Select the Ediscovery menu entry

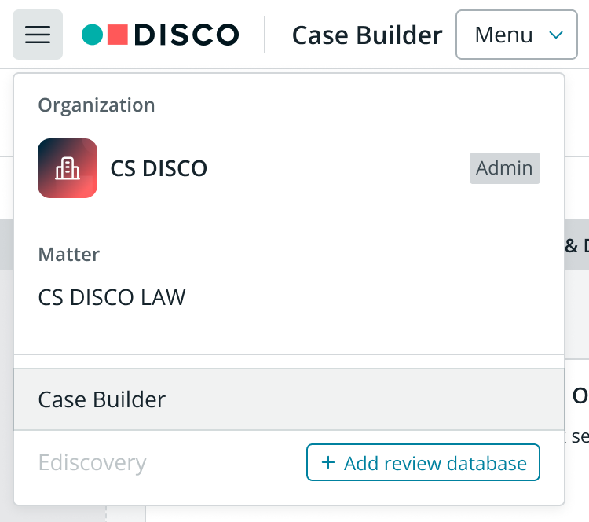tap(93, 462)
